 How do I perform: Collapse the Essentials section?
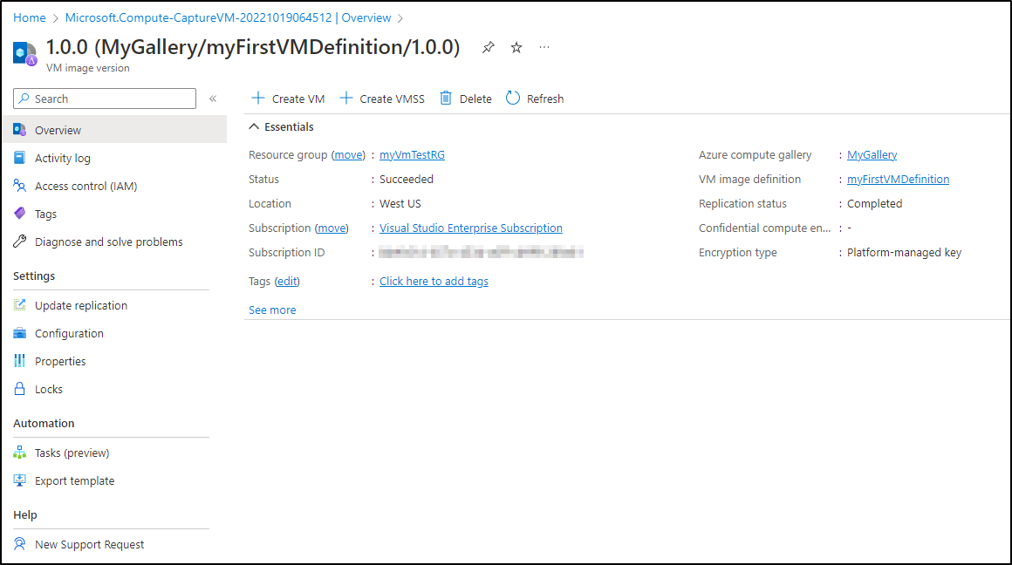click(254, 127)
